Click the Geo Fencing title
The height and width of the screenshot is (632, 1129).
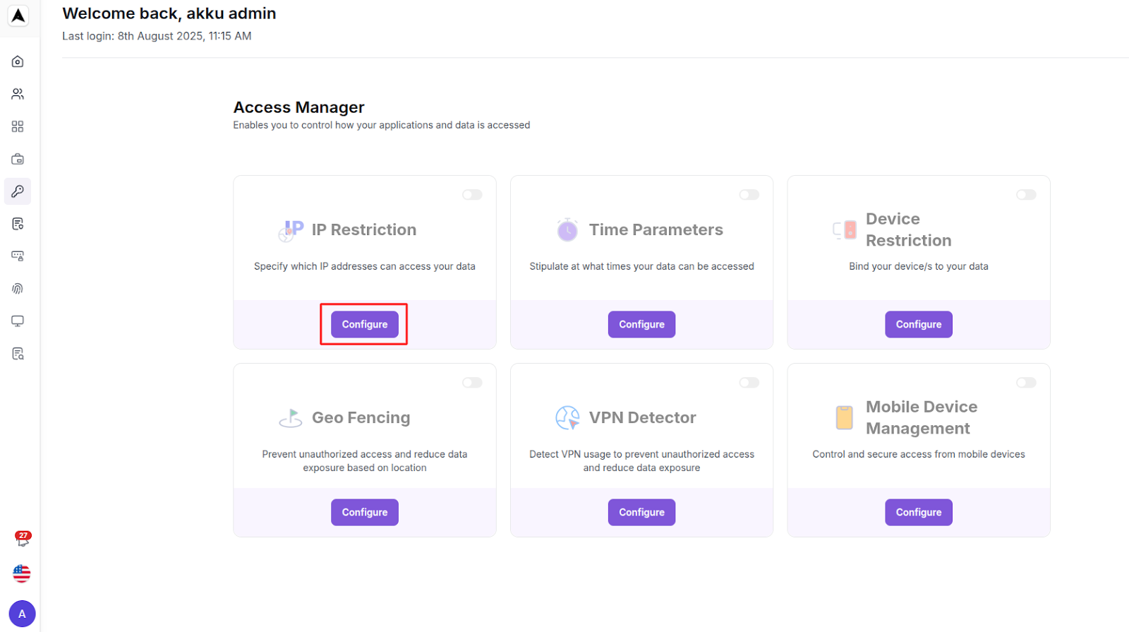(361, 418)
